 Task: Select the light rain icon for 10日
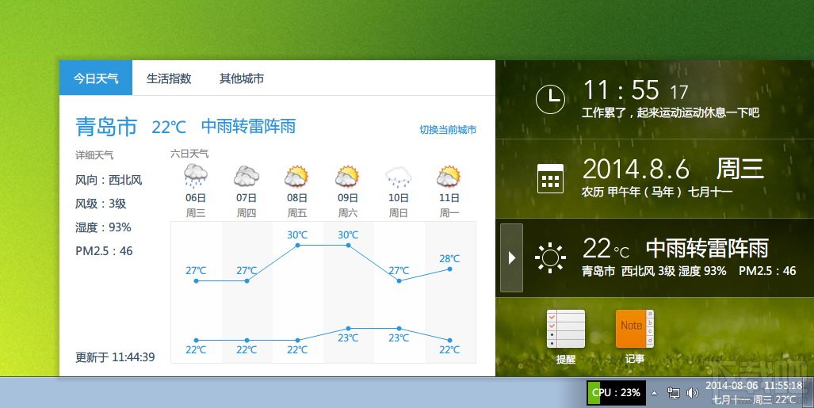pos(398,177)
